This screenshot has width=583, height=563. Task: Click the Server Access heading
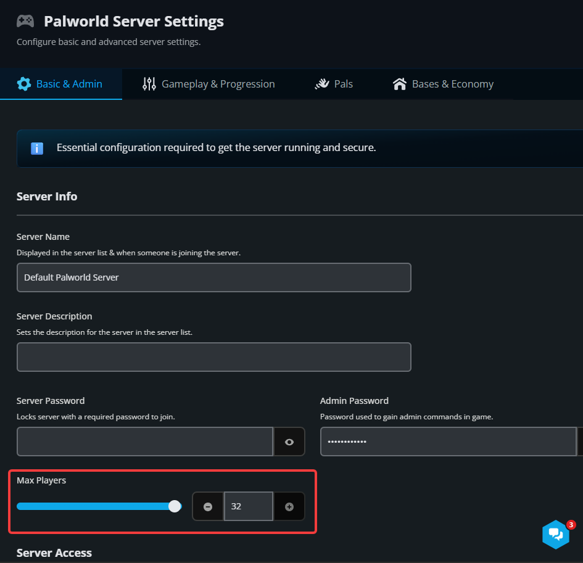(x=54, y=553)
